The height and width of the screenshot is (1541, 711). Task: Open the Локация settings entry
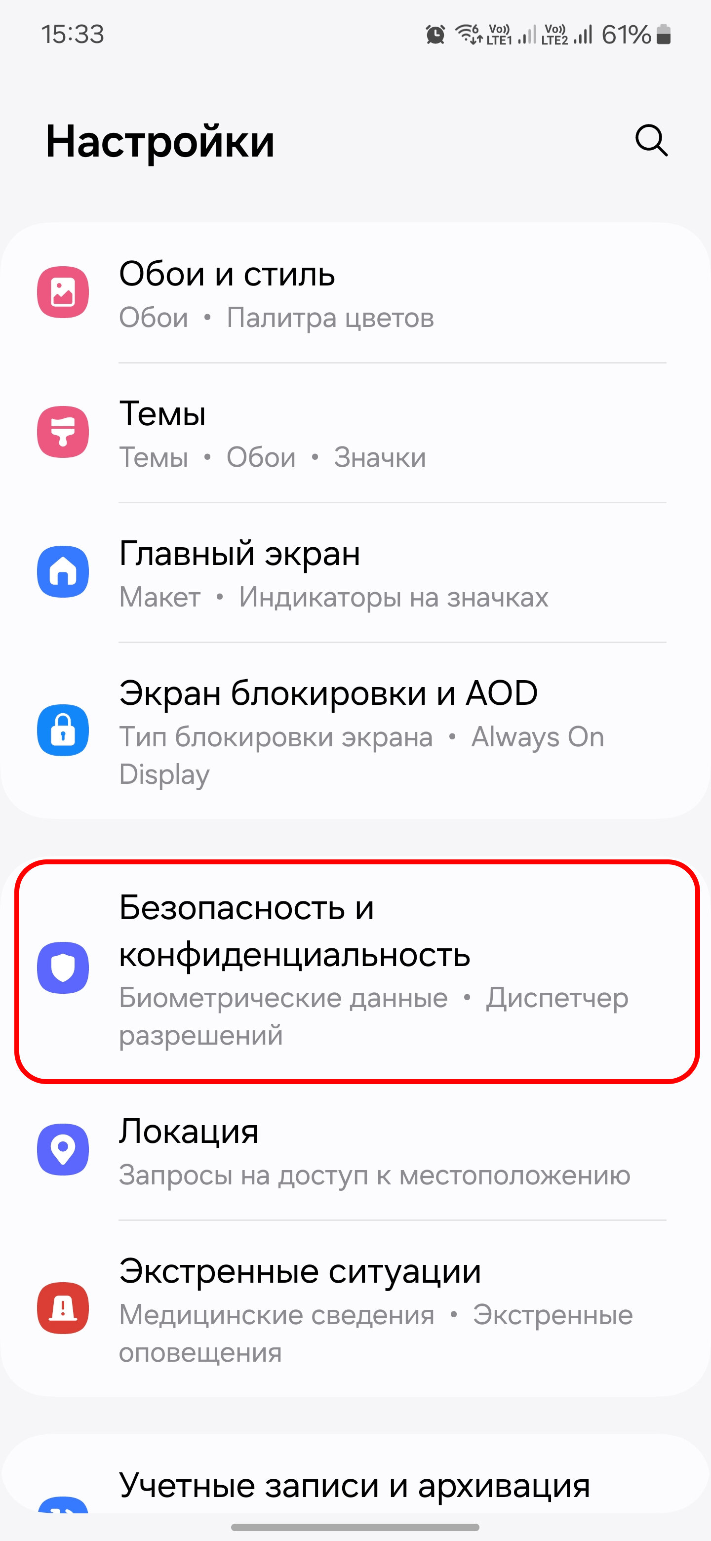355,1151
